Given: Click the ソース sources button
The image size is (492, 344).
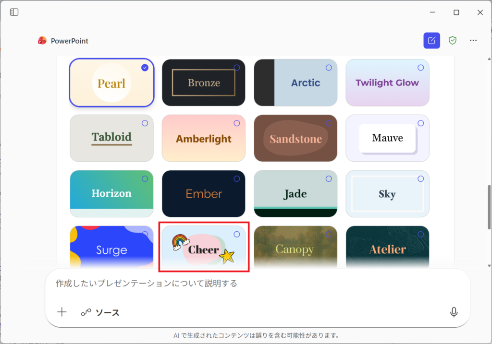Looking at the screenshot, I should pos(100,313).
